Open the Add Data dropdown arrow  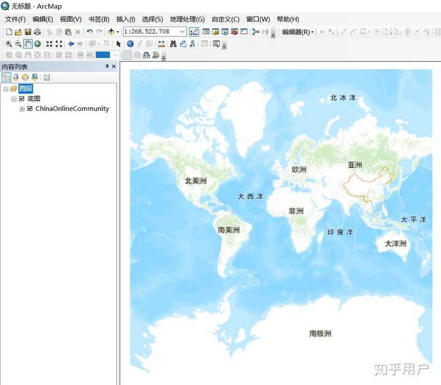coord(118,32)
